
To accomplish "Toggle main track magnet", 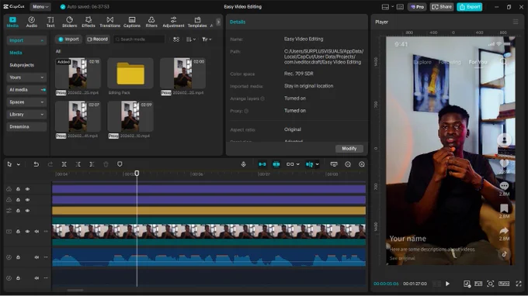I will (x=262, y=164).
